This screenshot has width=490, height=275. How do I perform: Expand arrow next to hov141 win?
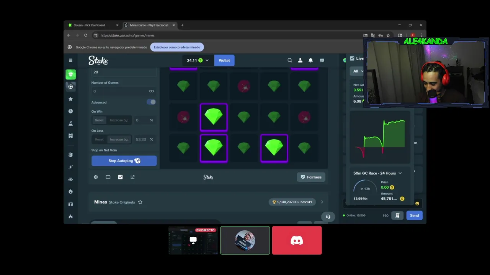click(322, 202)
